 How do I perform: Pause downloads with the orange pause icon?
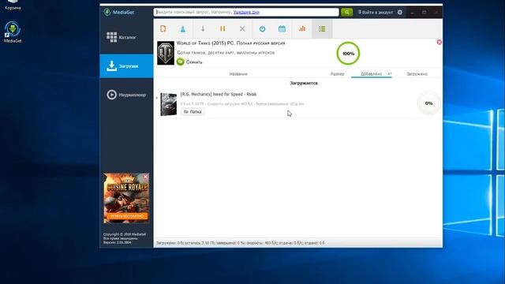pos(223,28)
